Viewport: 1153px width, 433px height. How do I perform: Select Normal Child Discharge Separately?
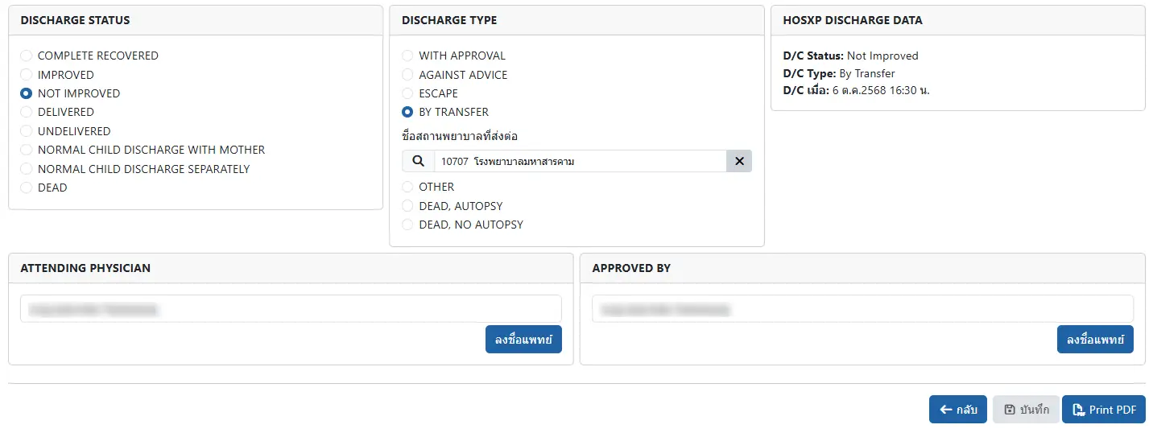click(x=27, y=169)
